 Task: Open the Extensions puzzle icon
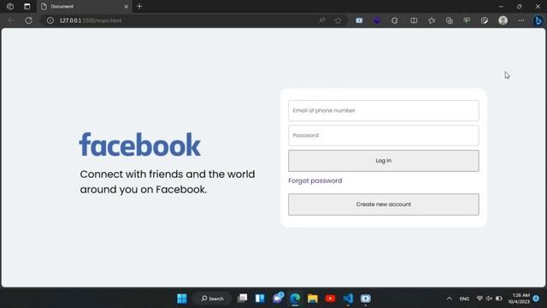coord(395,21)
